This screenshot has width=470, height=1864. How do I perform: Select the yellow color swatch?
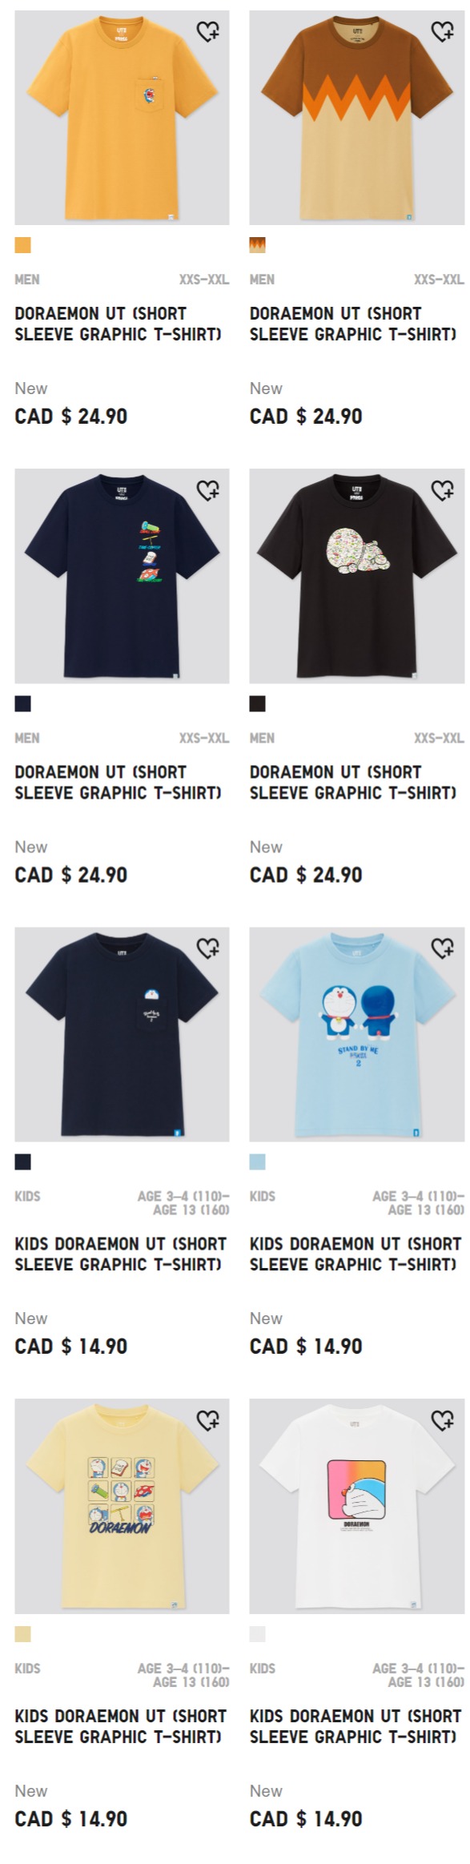coord(22,245)
